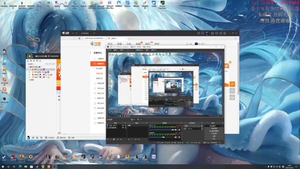Viewport: 300px width, 169px height.
Task: Open OBS audio mixer dock header menu icon
Action: (181, 123)
